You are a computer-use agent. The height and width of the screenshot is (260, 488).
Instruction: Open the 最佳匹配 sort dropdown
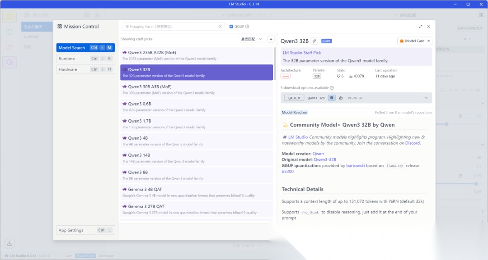[x=252, y=39]
